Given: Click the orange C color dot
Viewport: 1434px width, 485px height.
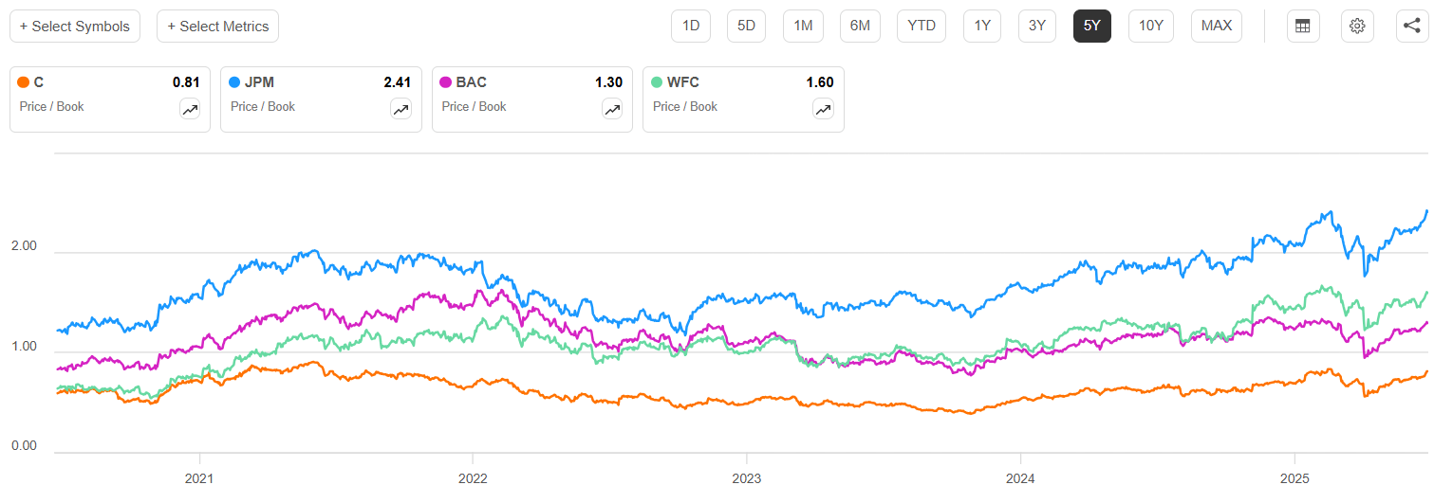Looking at the screenshot, I should pos(24,82).
